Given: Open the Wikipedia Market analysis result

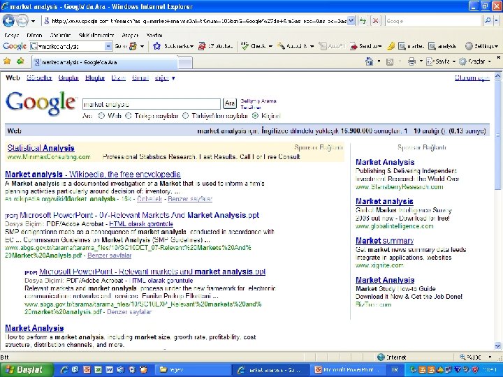Looking at the screenshot, I should click(x=93, y=175).
